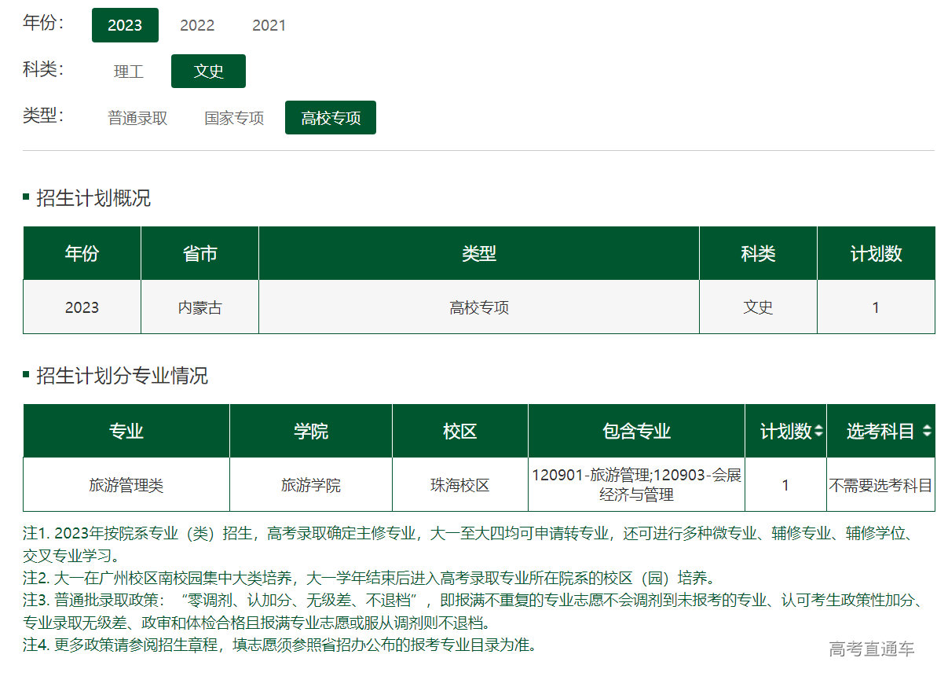
Task: Click the 包含专业 column header
Action: click(x=636, y=430)
